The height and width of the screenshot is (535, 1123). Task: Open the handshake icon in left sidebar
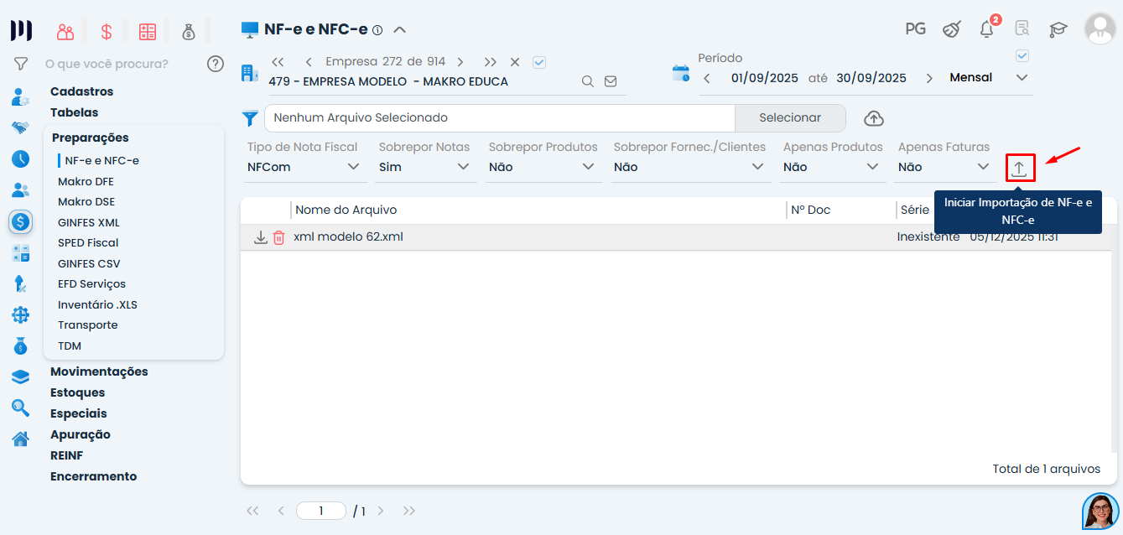tap(21, 127)
